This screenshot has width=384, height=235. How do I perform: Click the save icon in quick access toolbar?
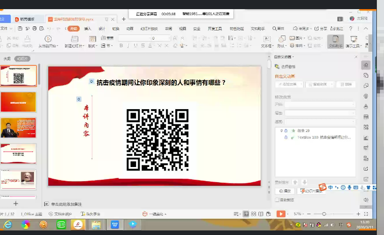[x=20, y=28]
